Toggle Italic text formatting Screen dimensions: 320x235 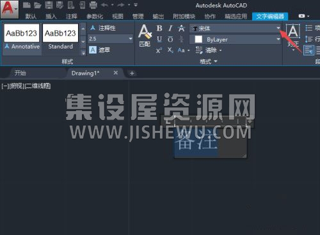tap(170, 28)
